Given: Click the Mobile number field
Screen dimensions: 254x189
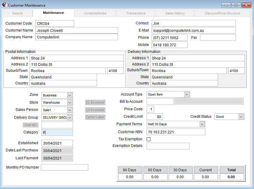Looking at the screenshot, I should tap(170, 45).
